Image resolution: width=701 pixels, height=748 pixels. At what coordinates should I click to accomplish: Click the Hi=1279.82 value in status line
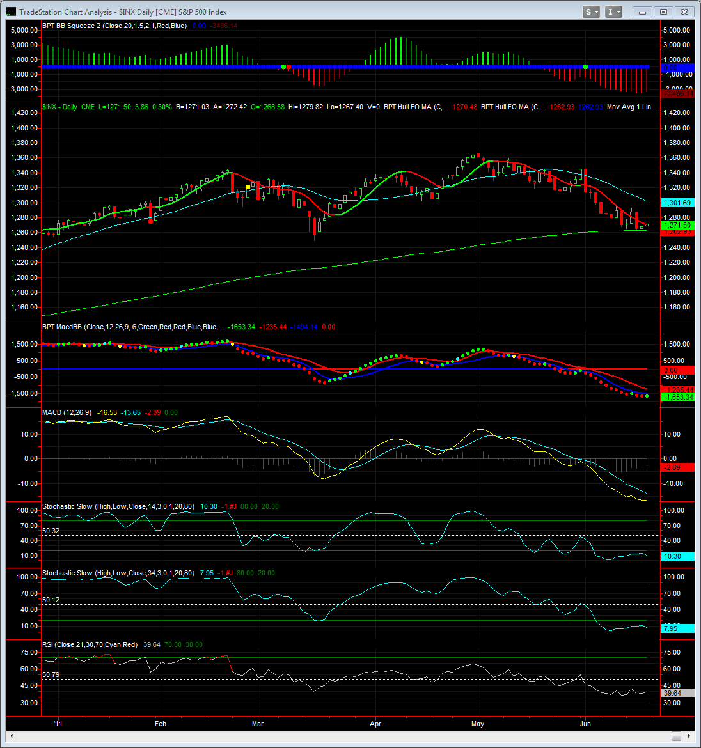pos(305,107)
